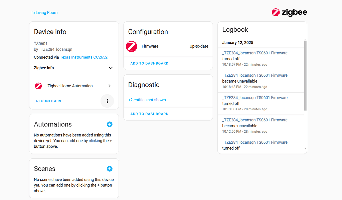Viewport: 342px width, 200px height.
Task: Click the Logbook scroll up arrow
Action: pos(305,39)
